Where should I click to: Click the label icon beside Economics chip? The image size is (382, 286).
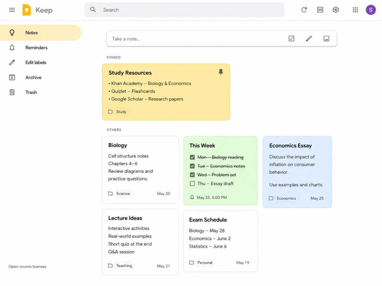[x=271, y=198]
